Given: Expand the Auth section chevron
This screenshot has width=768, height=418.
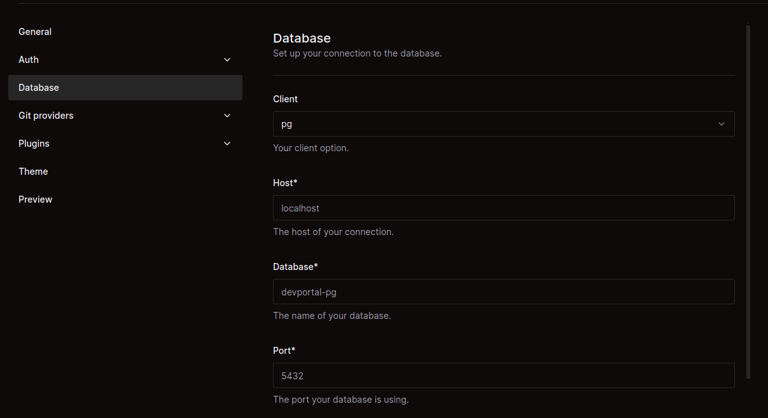Looking at the screenshot, I should tap(227, 60).
